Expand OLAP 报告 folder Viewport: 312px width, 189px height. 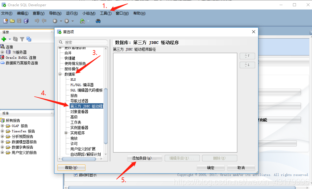[x=2, y=126]
